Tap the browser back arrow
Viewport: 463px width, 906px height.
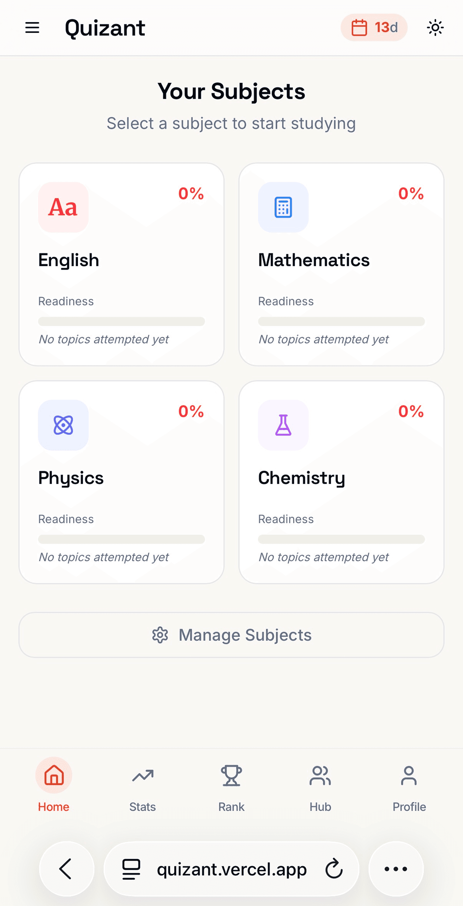(66, 869)
